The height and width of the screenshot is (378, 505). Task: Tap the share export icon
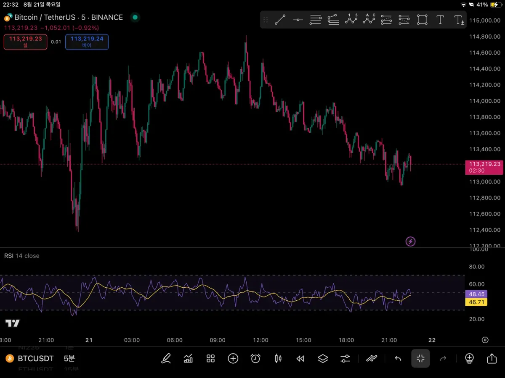click(492, 359)
